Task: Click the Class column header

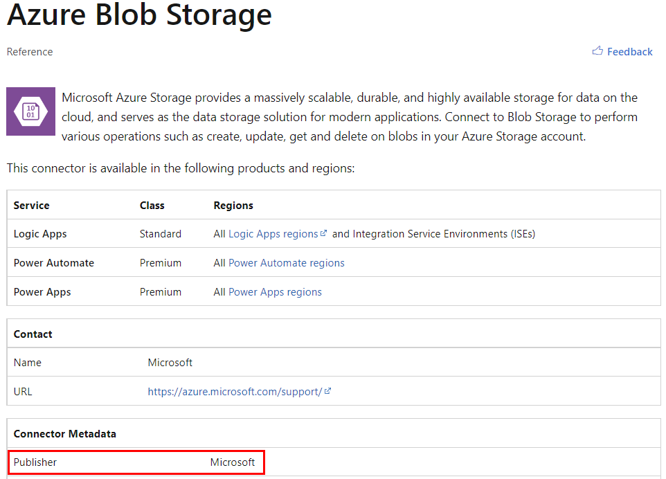Action: pyautogui.click(x=152, y=205)
